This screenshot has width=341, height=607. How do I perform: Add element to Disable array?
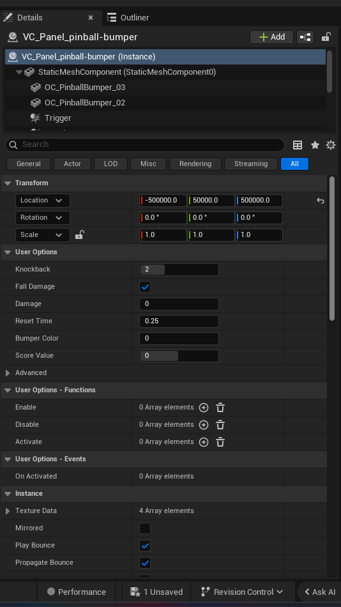point(204,425)
